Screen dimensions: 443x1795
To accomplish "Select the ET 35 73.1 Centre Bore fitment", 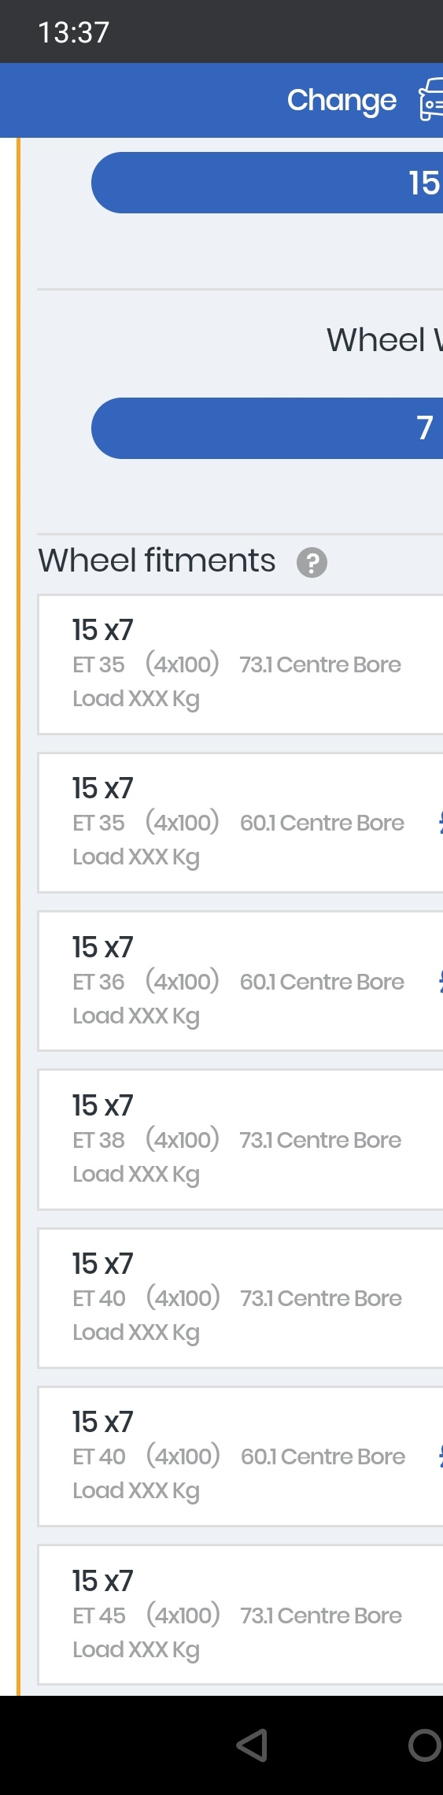I will coord(241,664).
